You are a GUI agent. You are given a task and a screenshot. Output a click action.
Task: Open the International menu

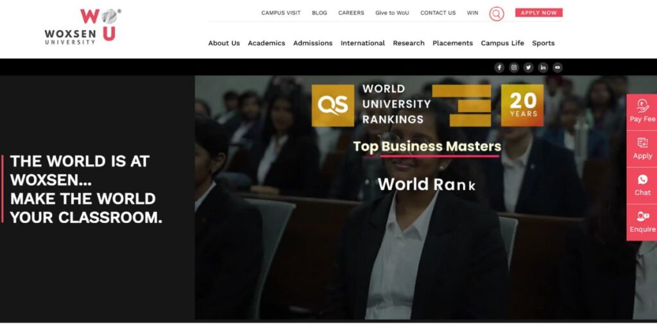pyautogui.click(x=363, y=43)
